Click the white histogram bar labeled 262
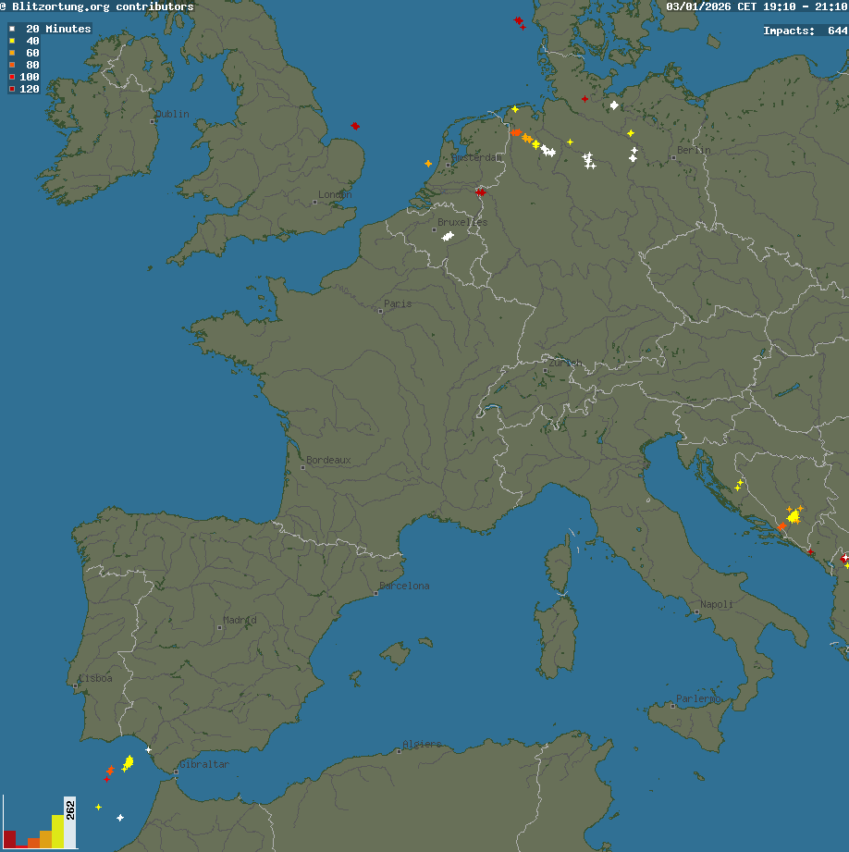849x852 pixels. click(x=70, y=822)
